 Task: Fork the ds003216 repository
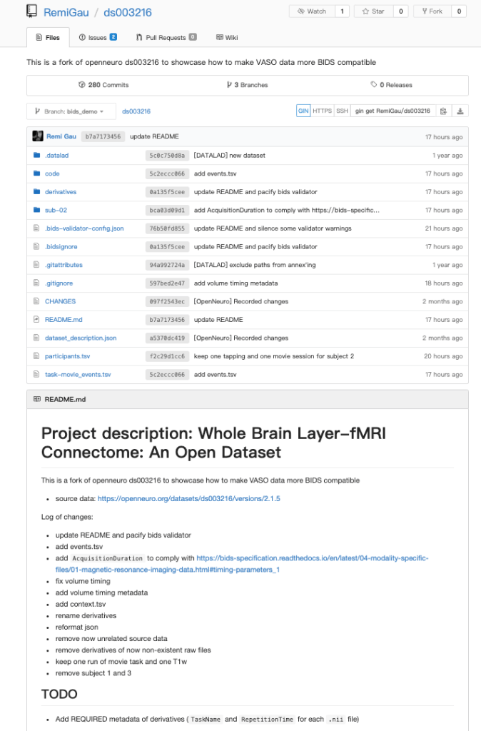coord(432,11)
